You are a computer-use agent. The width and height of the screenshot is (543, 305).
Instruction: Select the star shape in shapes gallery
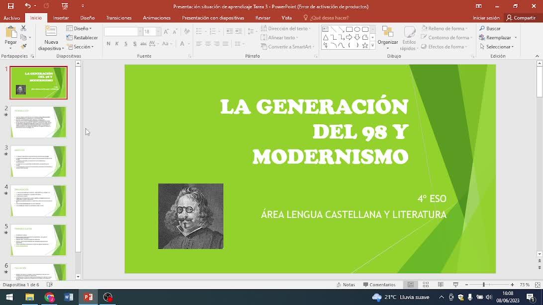coord(365,45)
